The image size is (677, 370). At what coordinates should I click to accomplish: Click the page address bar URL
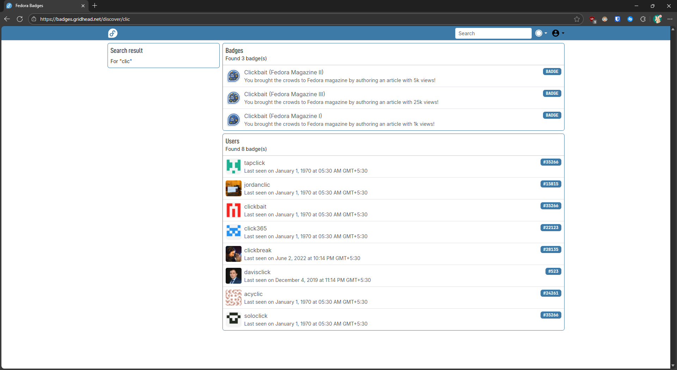[85, 19]
